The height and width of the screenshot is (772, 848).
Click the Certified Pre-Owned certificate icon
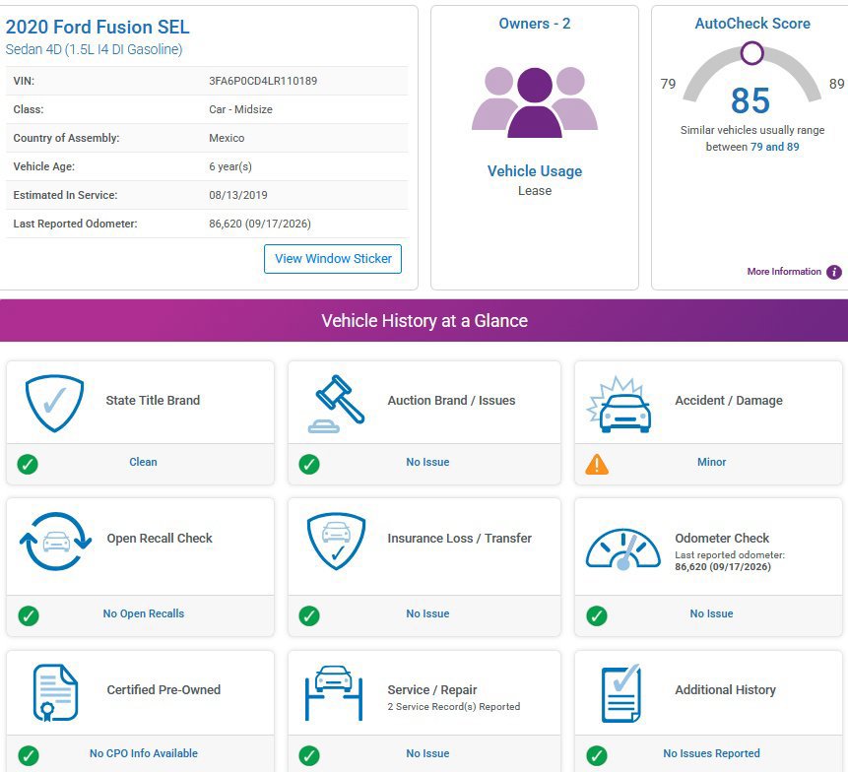56,692
